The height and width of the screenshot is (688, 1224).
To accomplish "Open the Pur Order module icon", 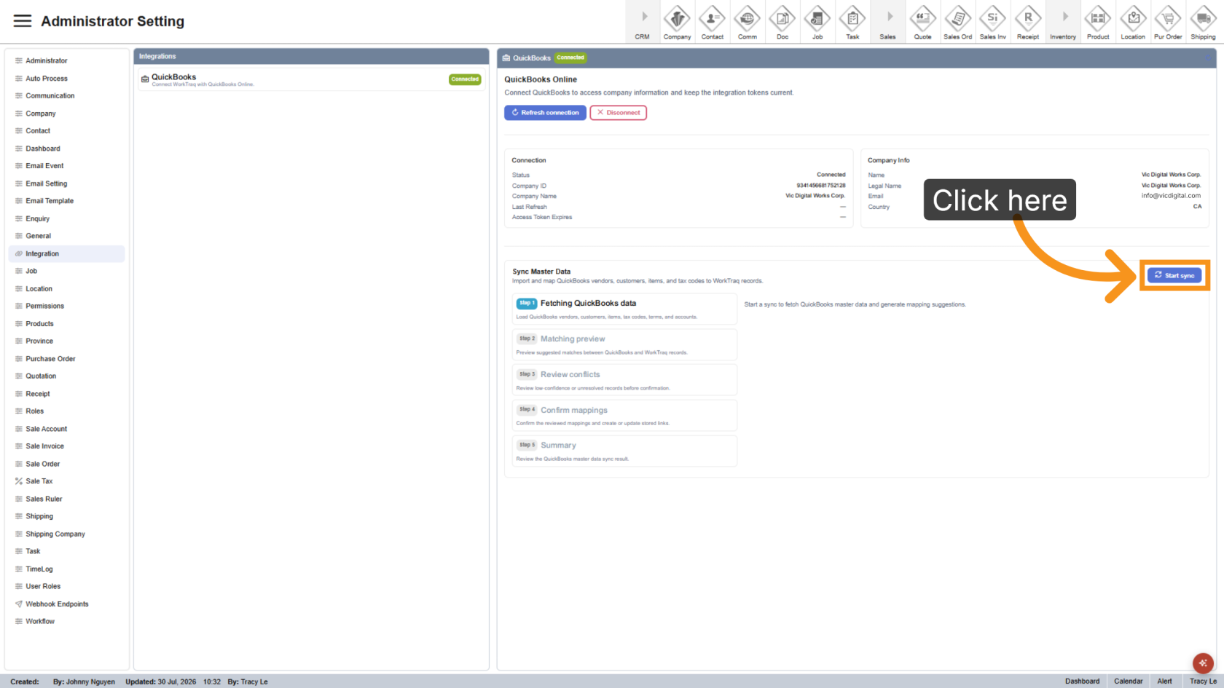I will (x=1168, y=22).
